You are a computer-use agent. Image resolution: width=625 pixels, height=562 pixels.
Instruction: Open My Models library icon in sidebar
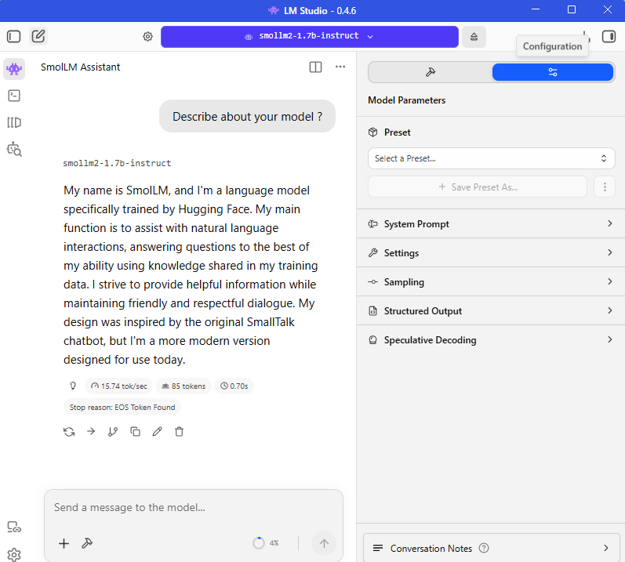(14, 122)
